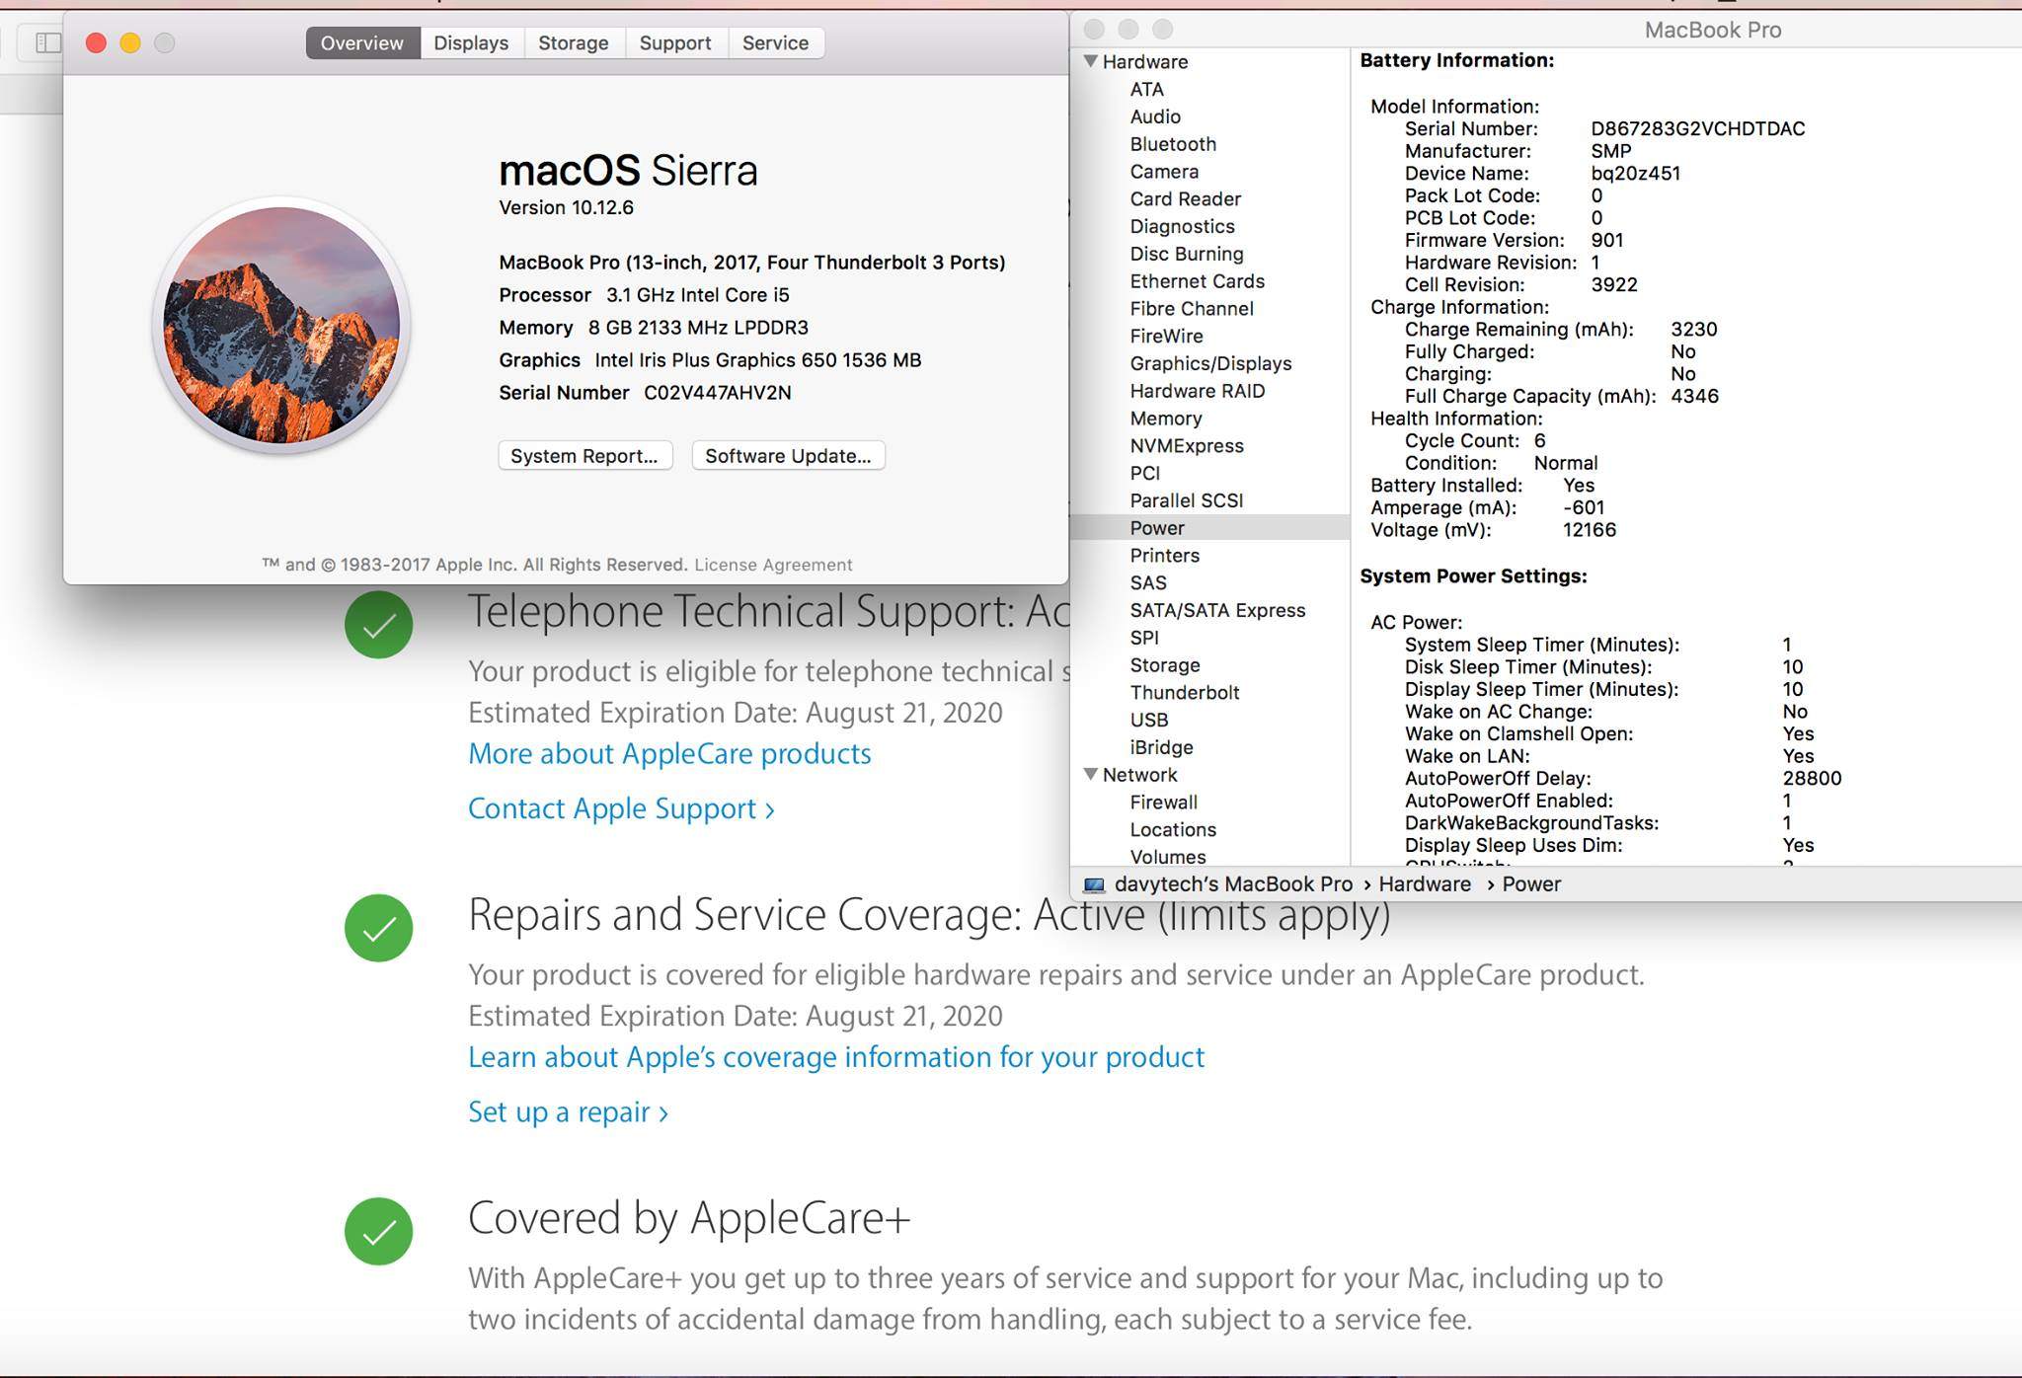Select ATA in System Report sidebar
The height and width of the screenshot is (1378, 2022).
pyautogui.click(x=1147, y=89)
